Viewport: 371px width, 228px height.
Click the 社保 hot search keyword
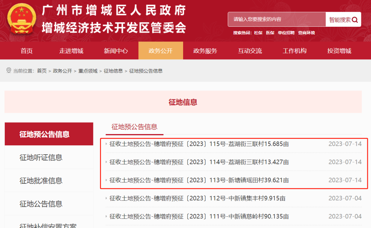(258, 33)
